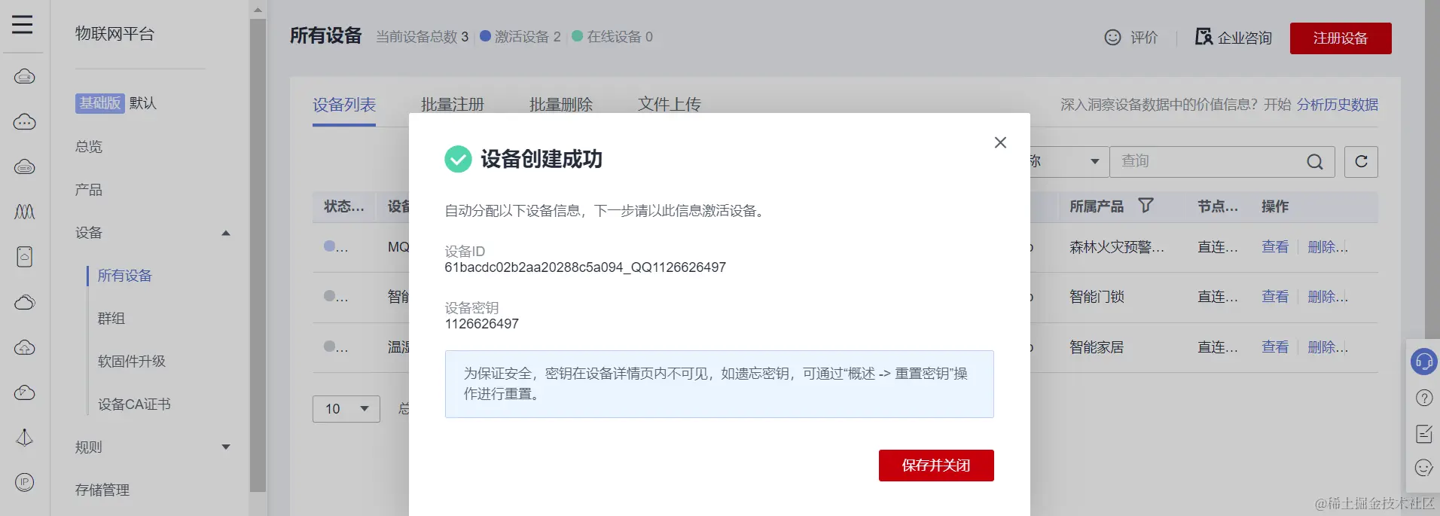Open the headset customer support icon
The image size is (1440, 516).
tap(1423, 362)
